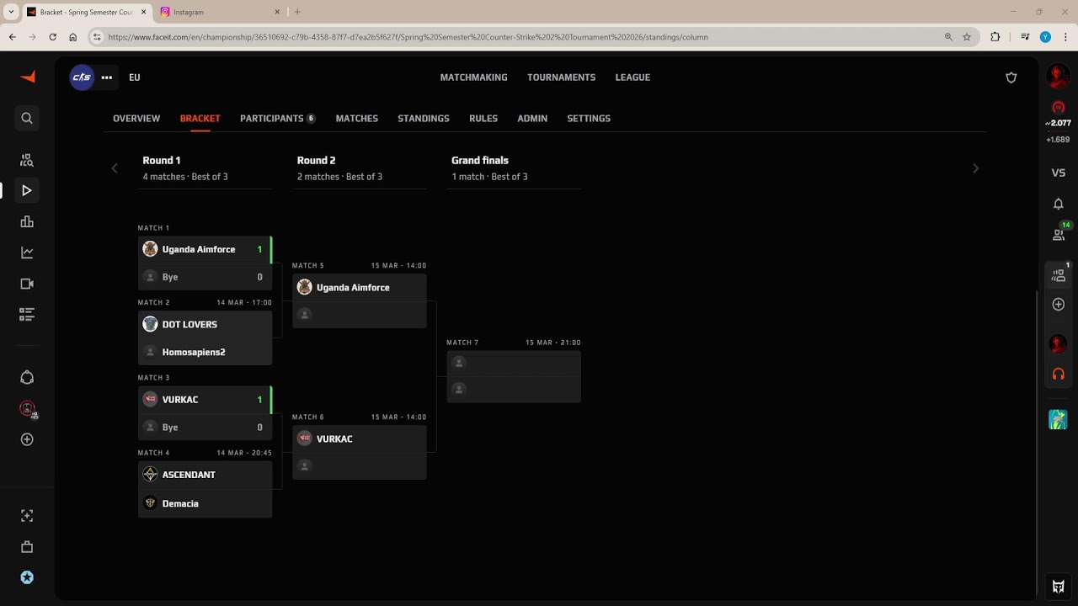
Task: Bookmark page with the star icon
Action: (x=967, y=37)
